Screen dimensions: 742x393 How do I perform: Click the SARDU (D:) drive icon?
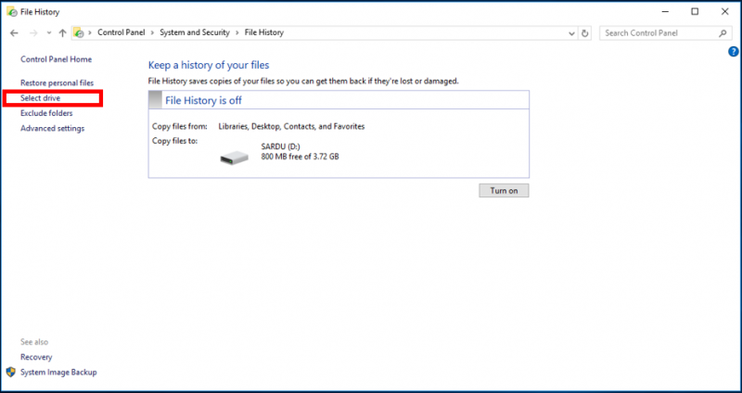point(235,158)
